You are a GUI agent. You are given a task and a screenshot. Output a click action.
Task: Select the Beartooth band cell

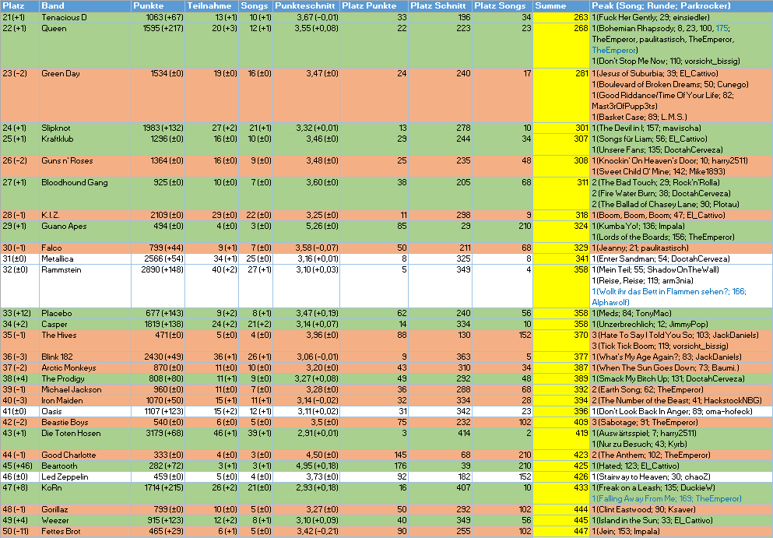[86, 466]
